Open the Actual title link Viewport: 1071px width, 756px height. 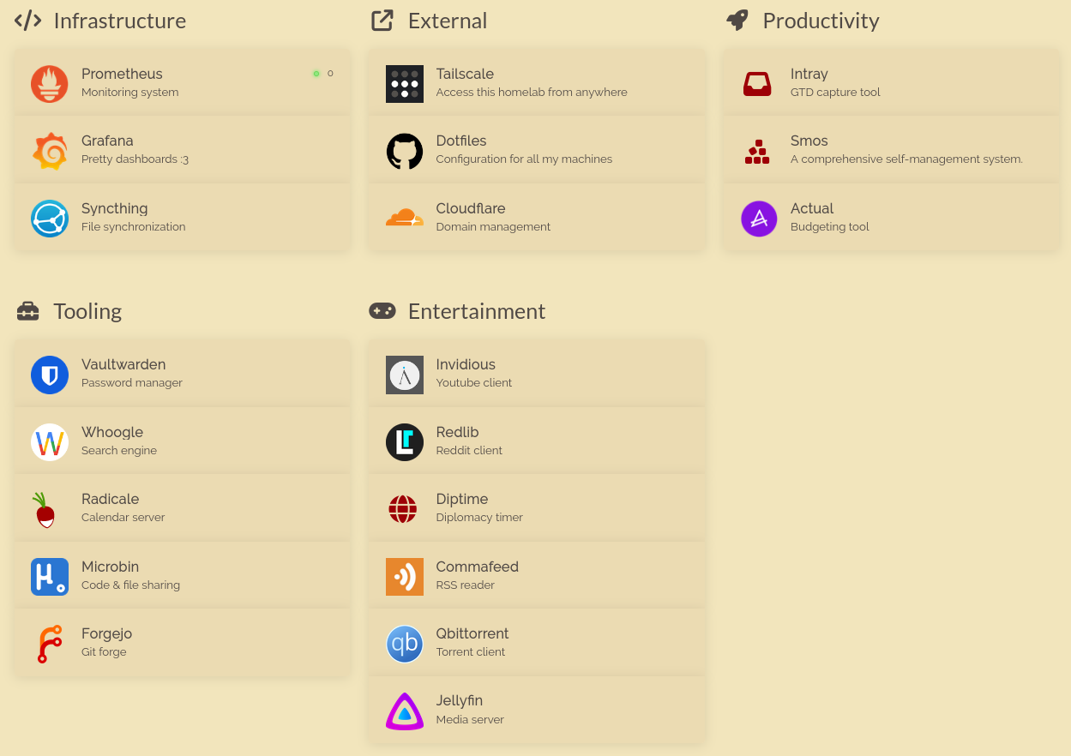(x=812, y=208)
